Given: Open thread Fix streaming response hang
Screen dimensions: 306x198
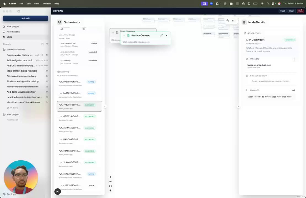Looking at the screenshot, I should tap(25, 76).
